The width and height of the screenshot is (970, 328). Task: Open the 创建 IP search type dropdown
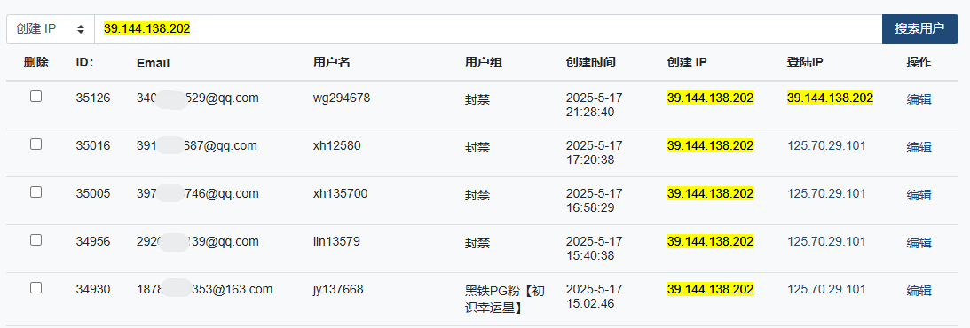click(50, 29)
